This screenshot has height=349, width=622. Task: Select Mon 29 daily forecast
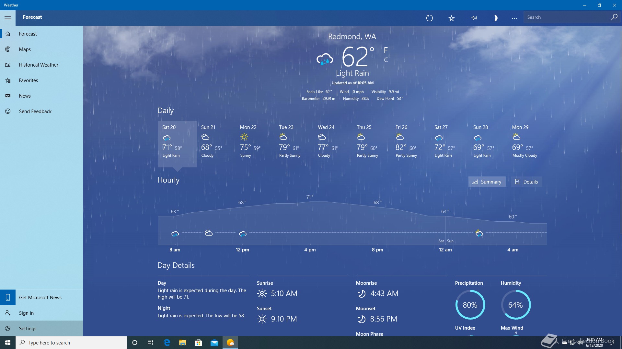tap(527, 144)
